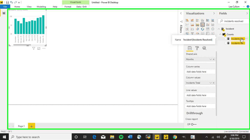The width and height of the screenshot is (250, 140).
Task: Open the help question mark icon
Action: [248, 7]
